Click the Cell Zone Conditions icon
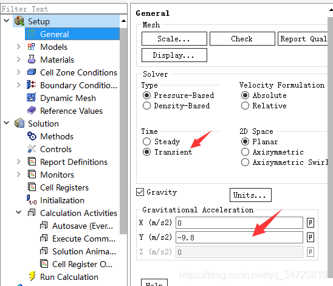The height and width of the screenshot is (286, 333). point(32,72)
